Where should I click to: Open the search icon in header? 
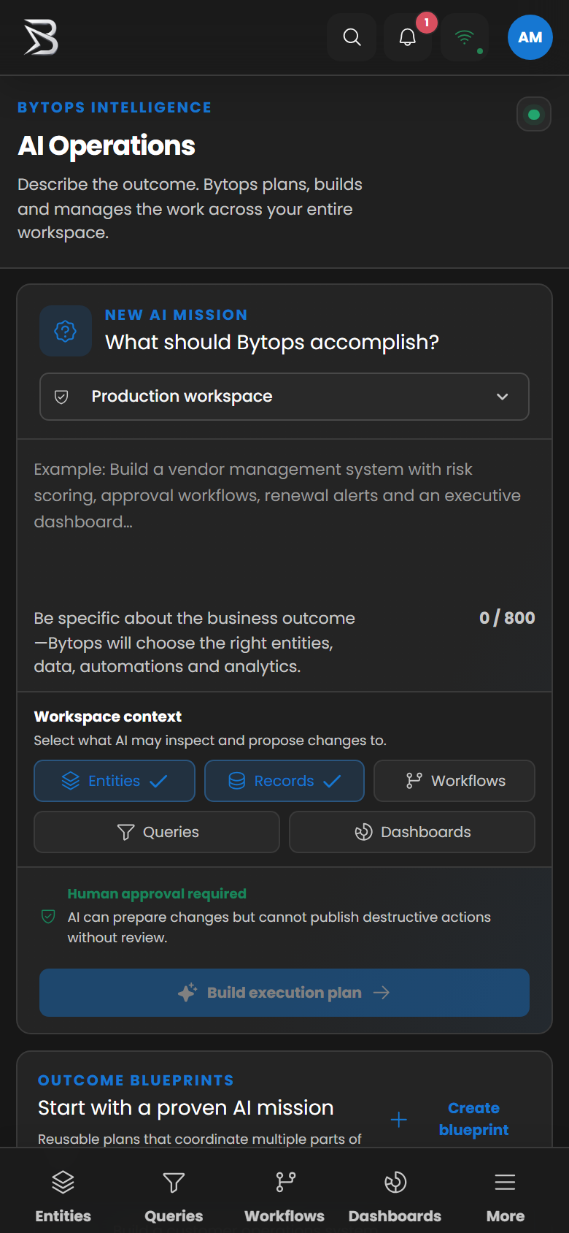pos(352,37)
